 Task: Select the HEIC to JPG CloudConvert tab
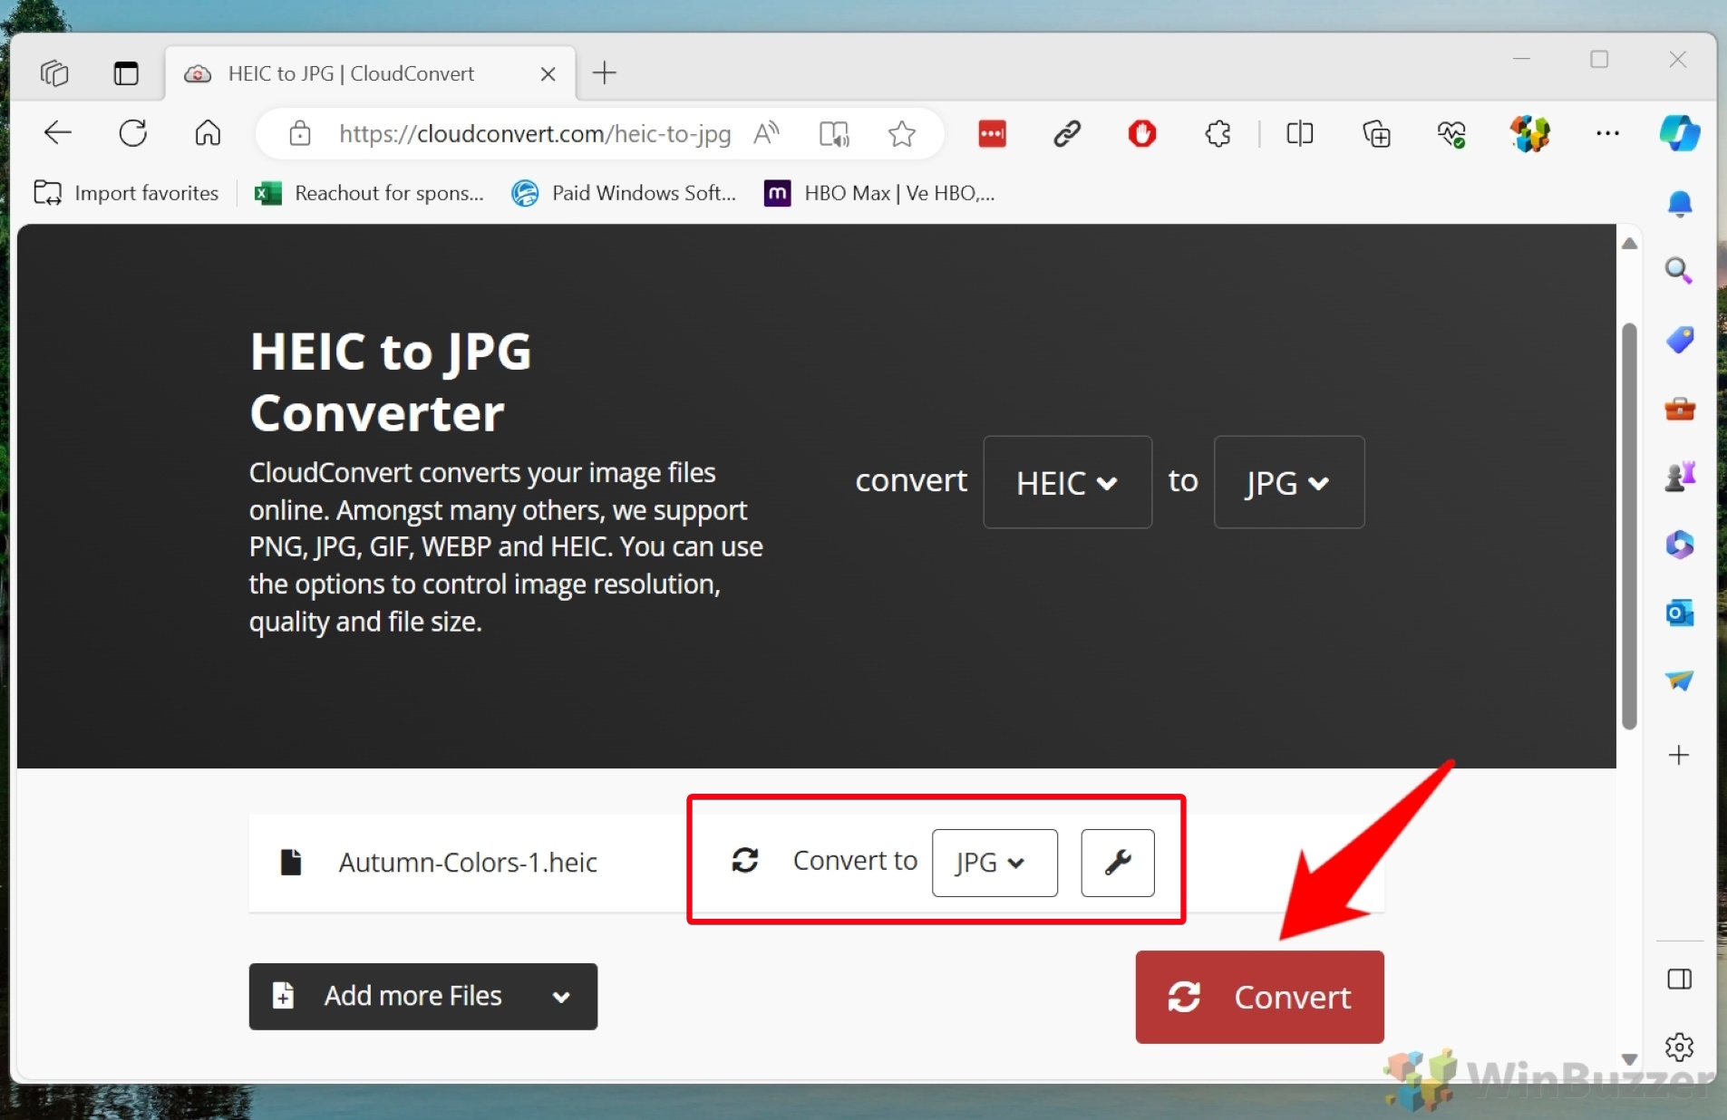coord(370,73)
